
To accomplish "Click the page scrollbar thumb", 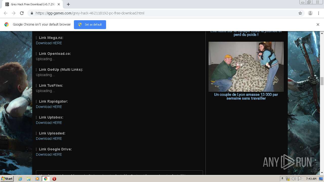I will 322,81.
